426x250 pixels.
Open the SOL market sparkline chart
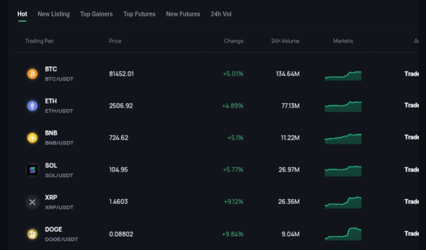pos(343,171)
